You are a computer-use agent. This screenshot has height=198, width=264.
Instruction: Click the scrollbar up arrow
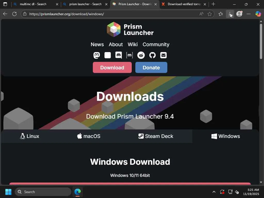pos(261,21)
